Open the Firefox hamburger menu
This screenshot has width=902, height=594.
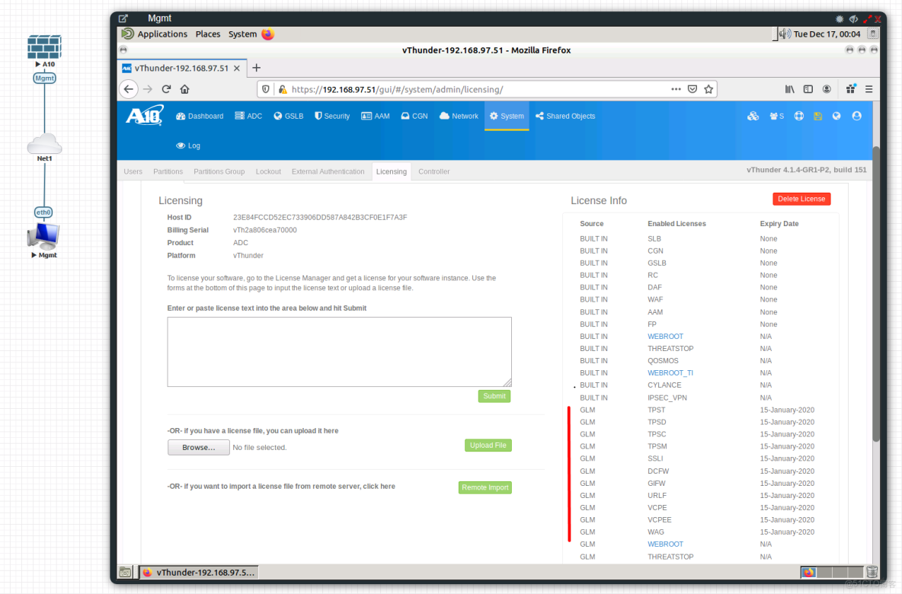(869, 89)
